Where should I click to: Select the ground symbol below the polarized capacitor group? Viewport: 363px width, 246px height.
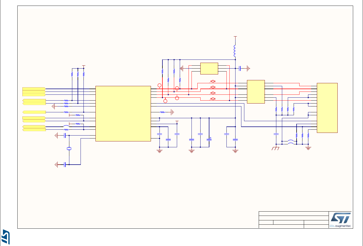(192, 150)
